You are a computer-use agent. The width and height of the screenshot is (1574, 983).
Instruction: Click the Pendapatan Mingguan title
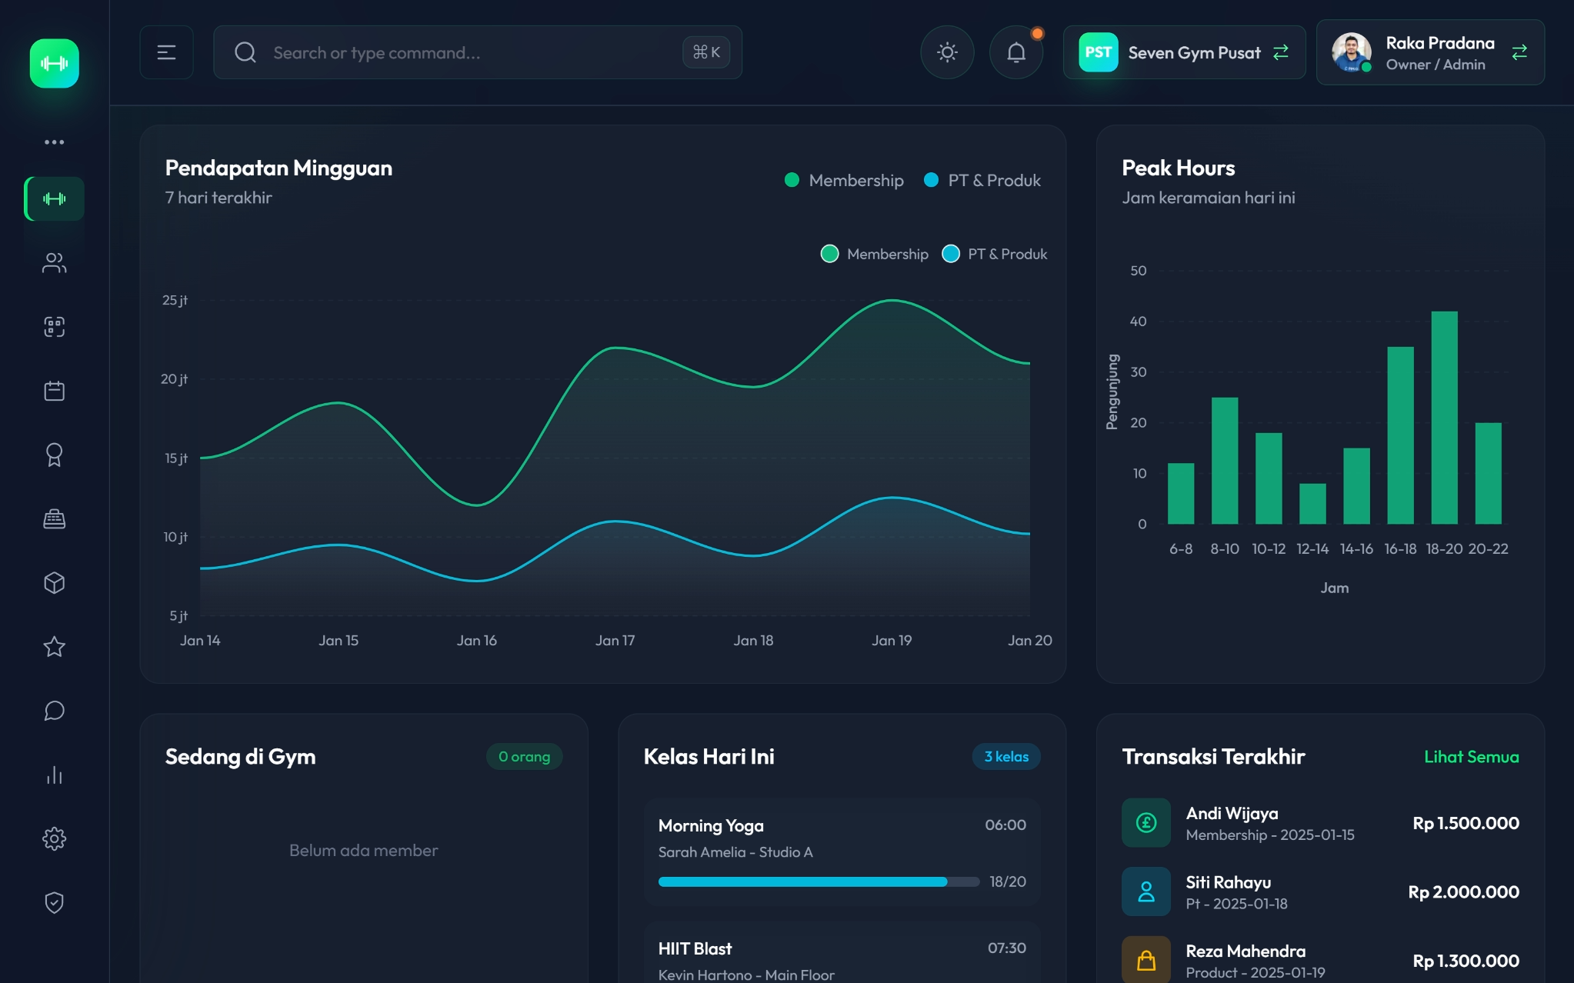[x=278, y=168]
